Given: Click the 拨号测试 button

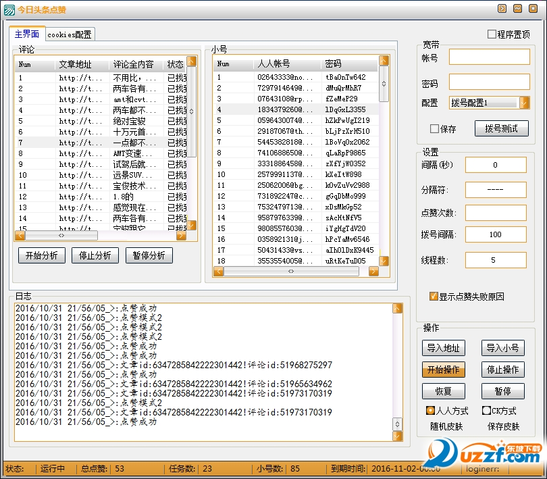Looking at the screenshot, I should tap(501, 128).
